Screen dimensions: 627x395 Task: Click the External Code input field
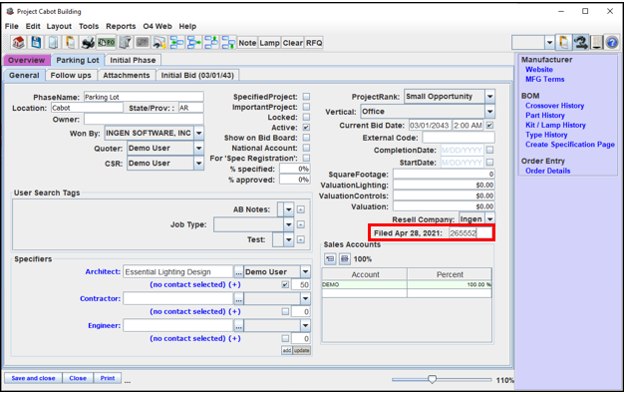[459, 138]
